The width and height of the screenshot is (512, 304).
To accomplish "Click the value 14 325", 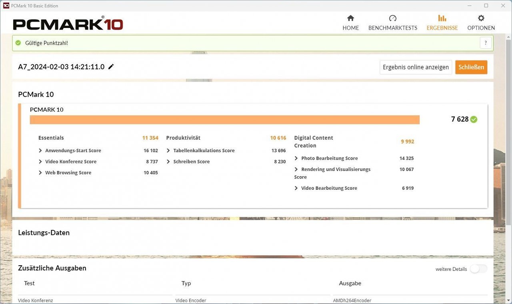I will pyautogui.click(x=406, y=159).
